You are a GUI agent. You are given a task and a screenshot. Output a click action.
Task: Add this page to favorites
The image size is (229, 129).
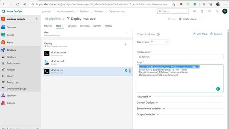tap(174, 4)
